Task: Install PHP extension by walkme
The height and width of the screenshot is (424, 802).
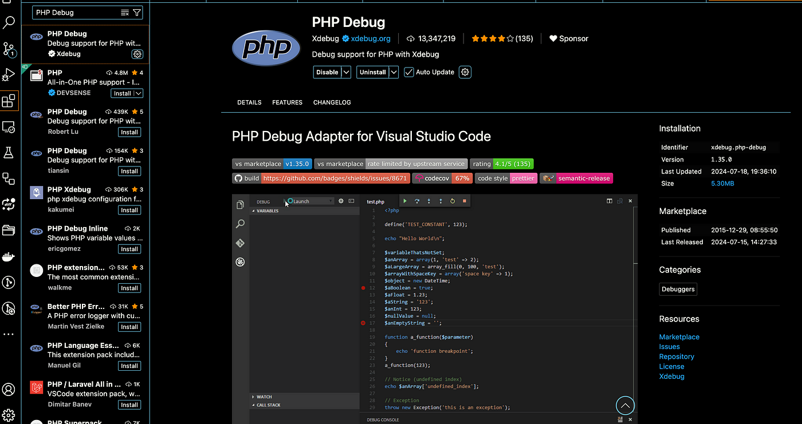Action: [129, 288]
